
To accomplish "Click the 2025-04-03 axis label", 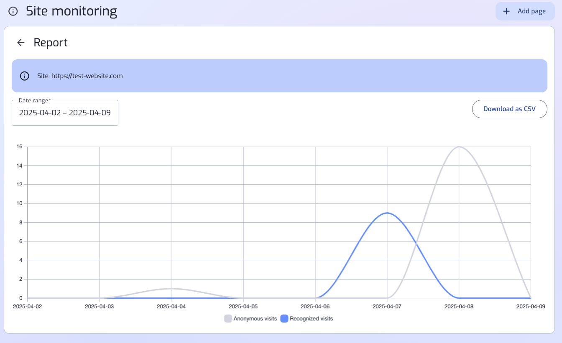I will coord(100,306).
